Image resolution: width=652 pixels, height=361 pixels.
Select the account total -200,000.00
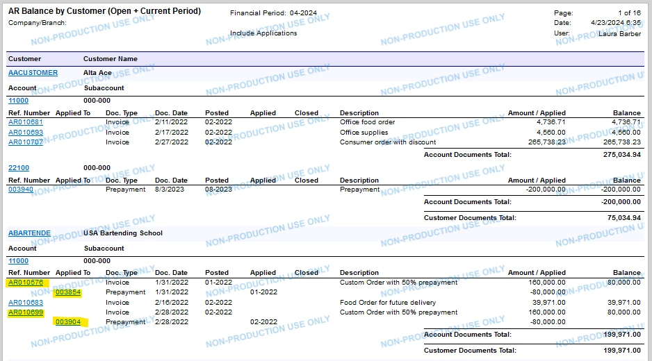click(621, 202)
